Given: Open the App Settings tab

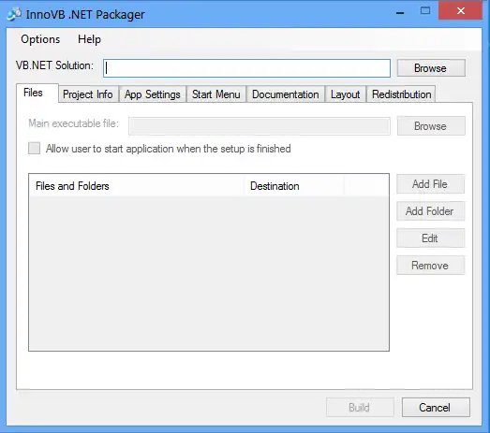Looking at the screenshot, I should pyautogui.click(x=152, y=94).
